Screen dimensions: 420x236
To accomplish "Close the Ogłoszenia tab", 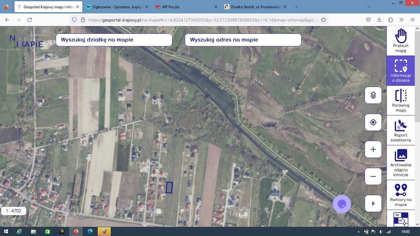I will (x=147, y=7).
